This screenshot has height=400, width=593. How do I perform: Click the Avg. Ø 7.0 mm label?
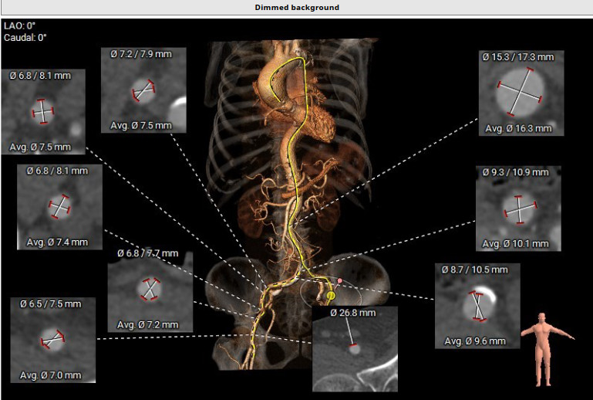click(x=52, y=375)
